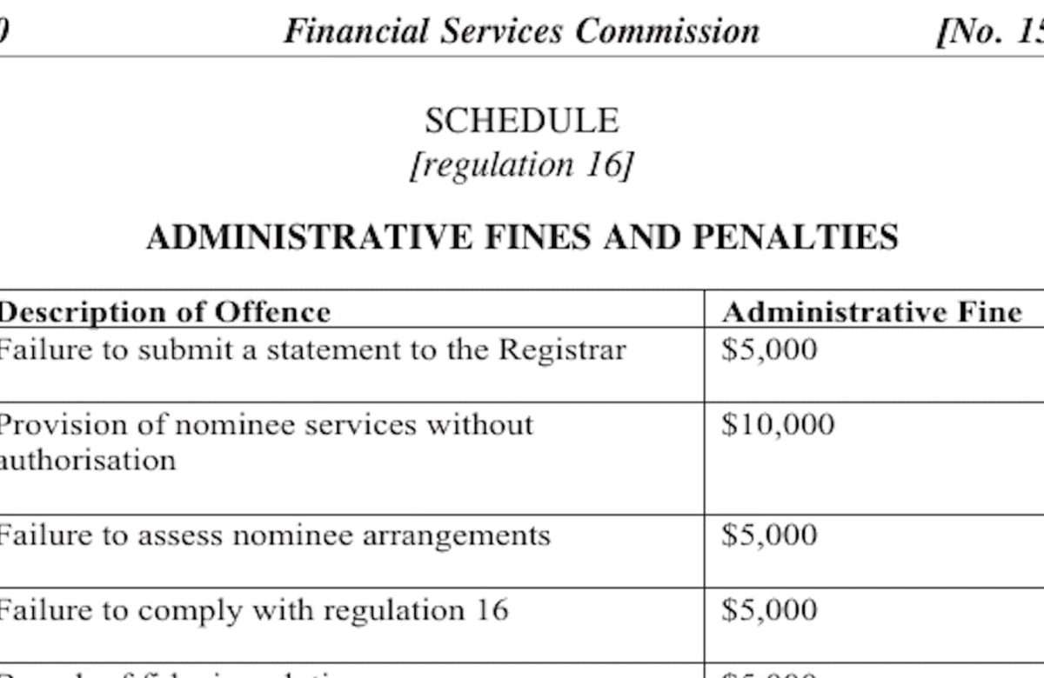Click the $5,000 fine for nominee arrangements
The width and height of the screenshot is (1044, 678).
[770, 535]
